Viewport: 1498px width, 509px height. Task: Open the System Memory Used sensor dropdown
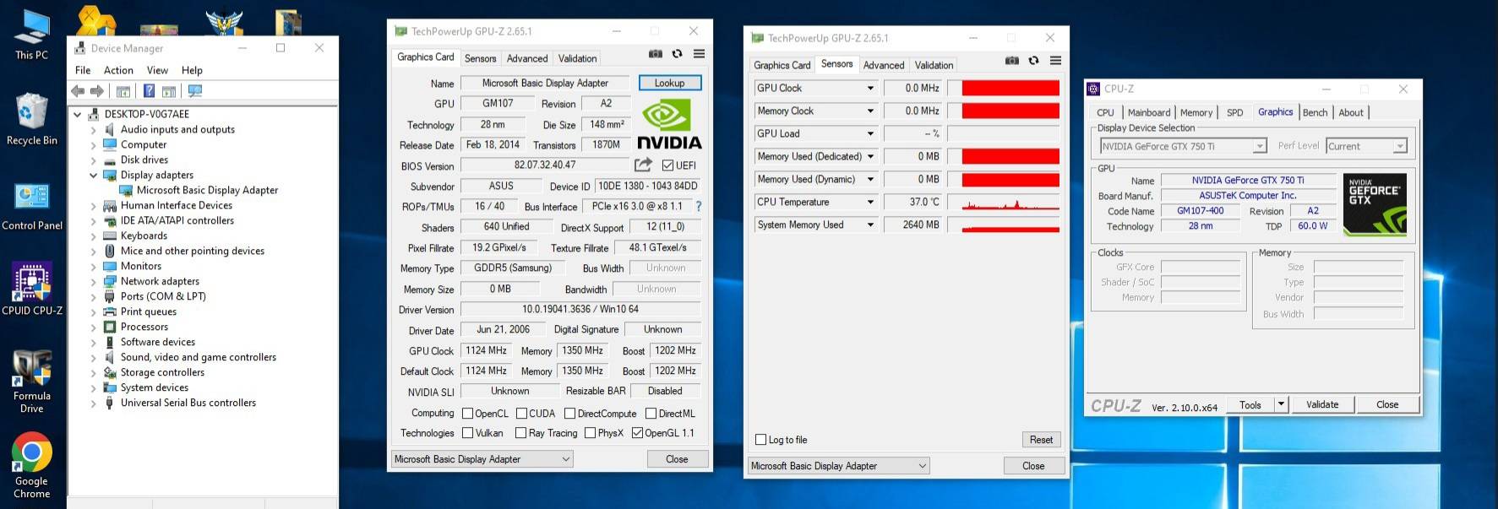[x=870, y=225]
